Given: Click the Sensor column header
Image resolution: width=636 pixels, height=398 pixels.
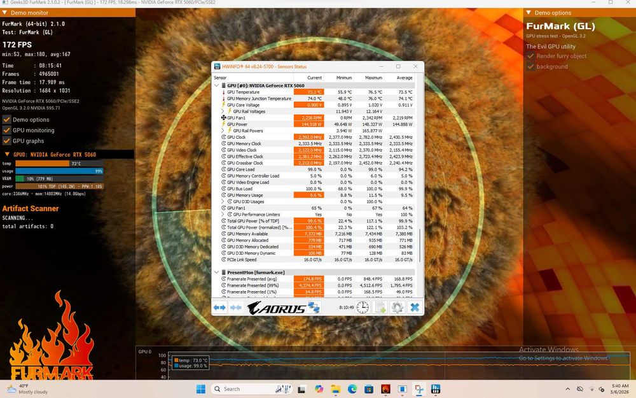Looking at the screenshot, I should point(252,78).
